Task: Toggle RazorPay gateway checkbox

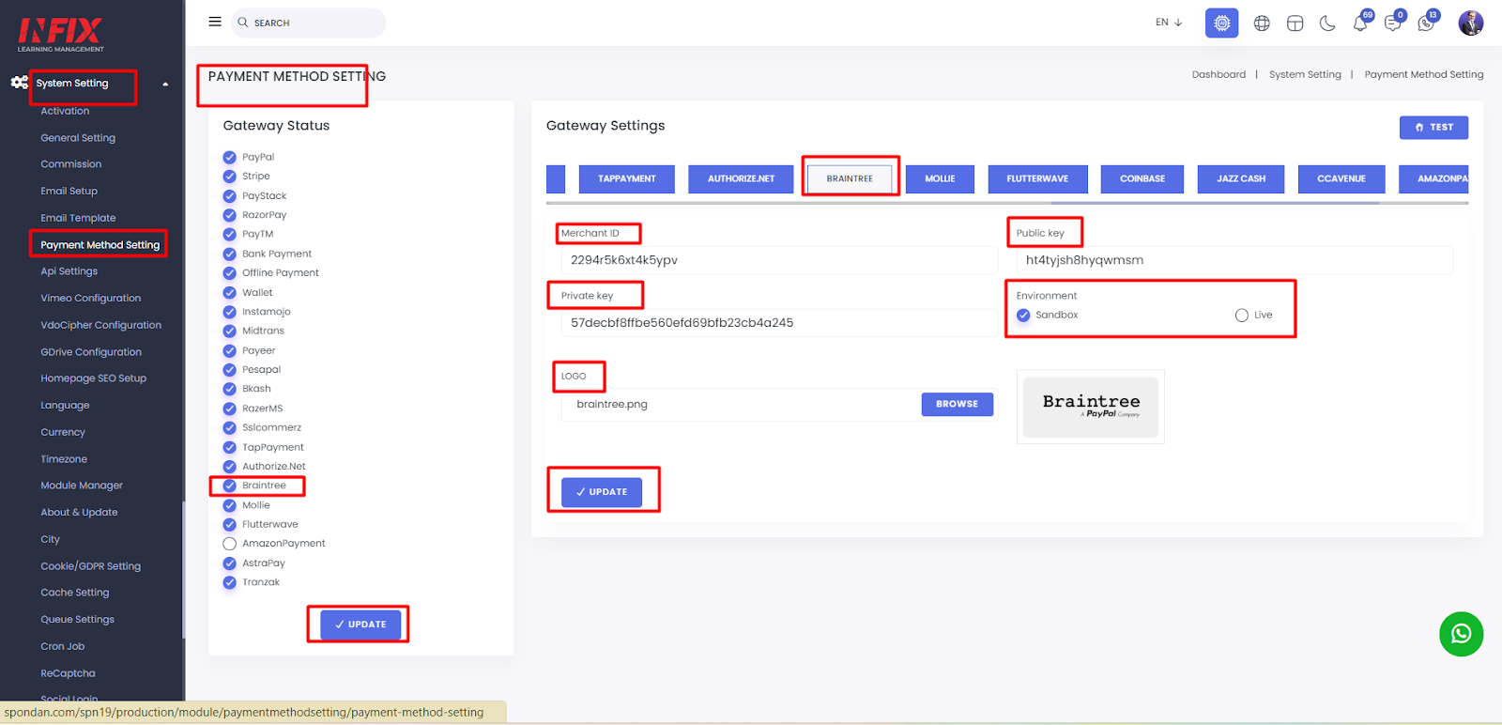Action: [x=229, y=214]
